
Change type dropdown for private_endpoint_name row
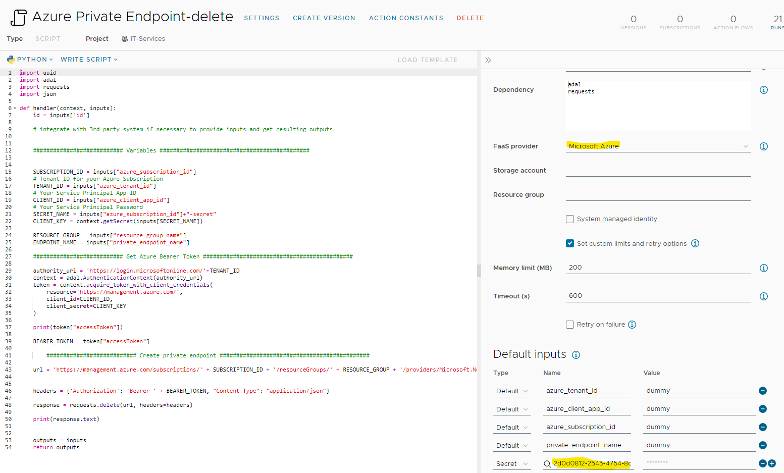(x=512, y=446)
